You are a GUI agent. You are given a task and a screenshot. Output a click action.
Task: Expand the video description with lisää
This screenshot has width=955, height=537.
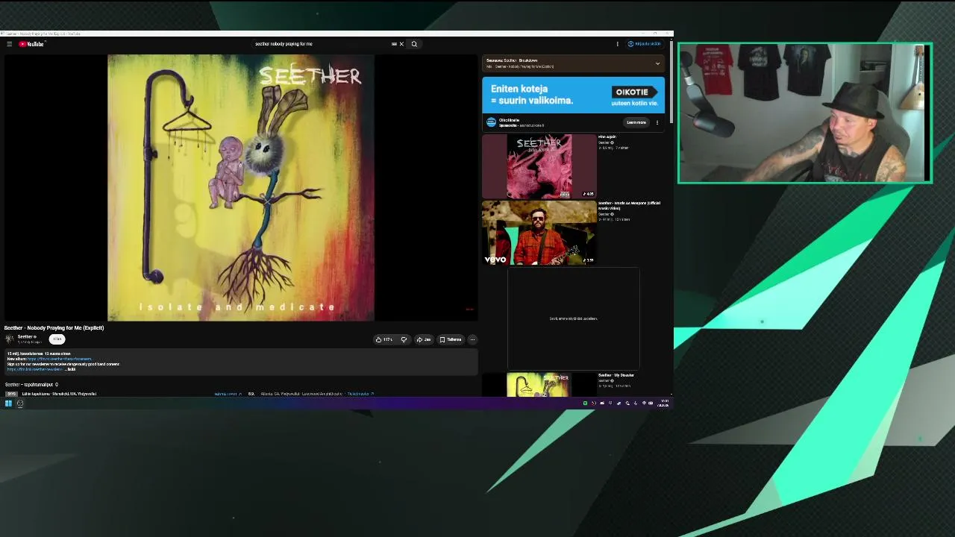(x=72, y=369)
